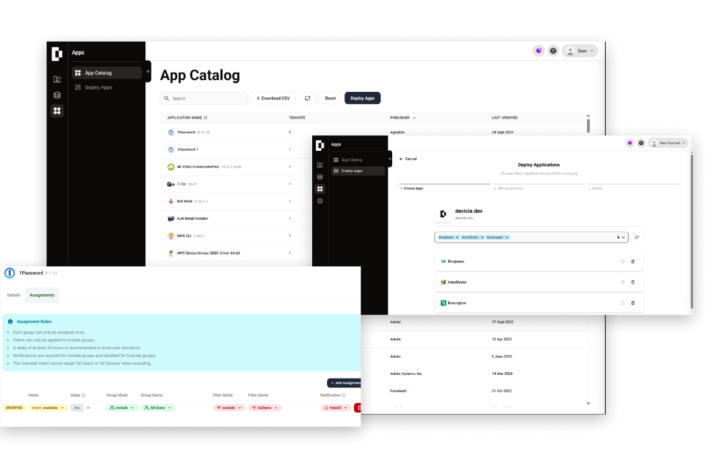Click the Apps grid icon in App Catalog sidebar
Screen dimensions: 705x468
(57, 110)
